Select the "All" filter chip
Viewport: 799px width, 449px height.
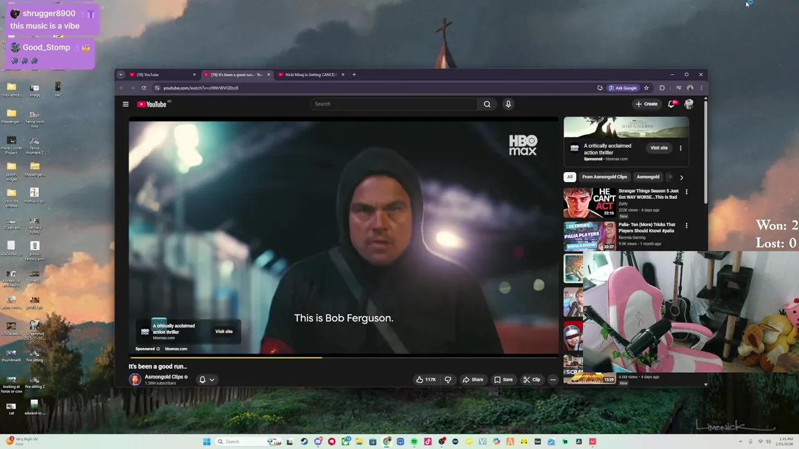(x=569, y=177)
